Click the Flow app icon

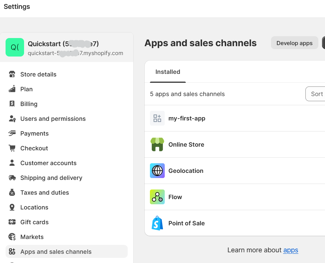(157, 197)
